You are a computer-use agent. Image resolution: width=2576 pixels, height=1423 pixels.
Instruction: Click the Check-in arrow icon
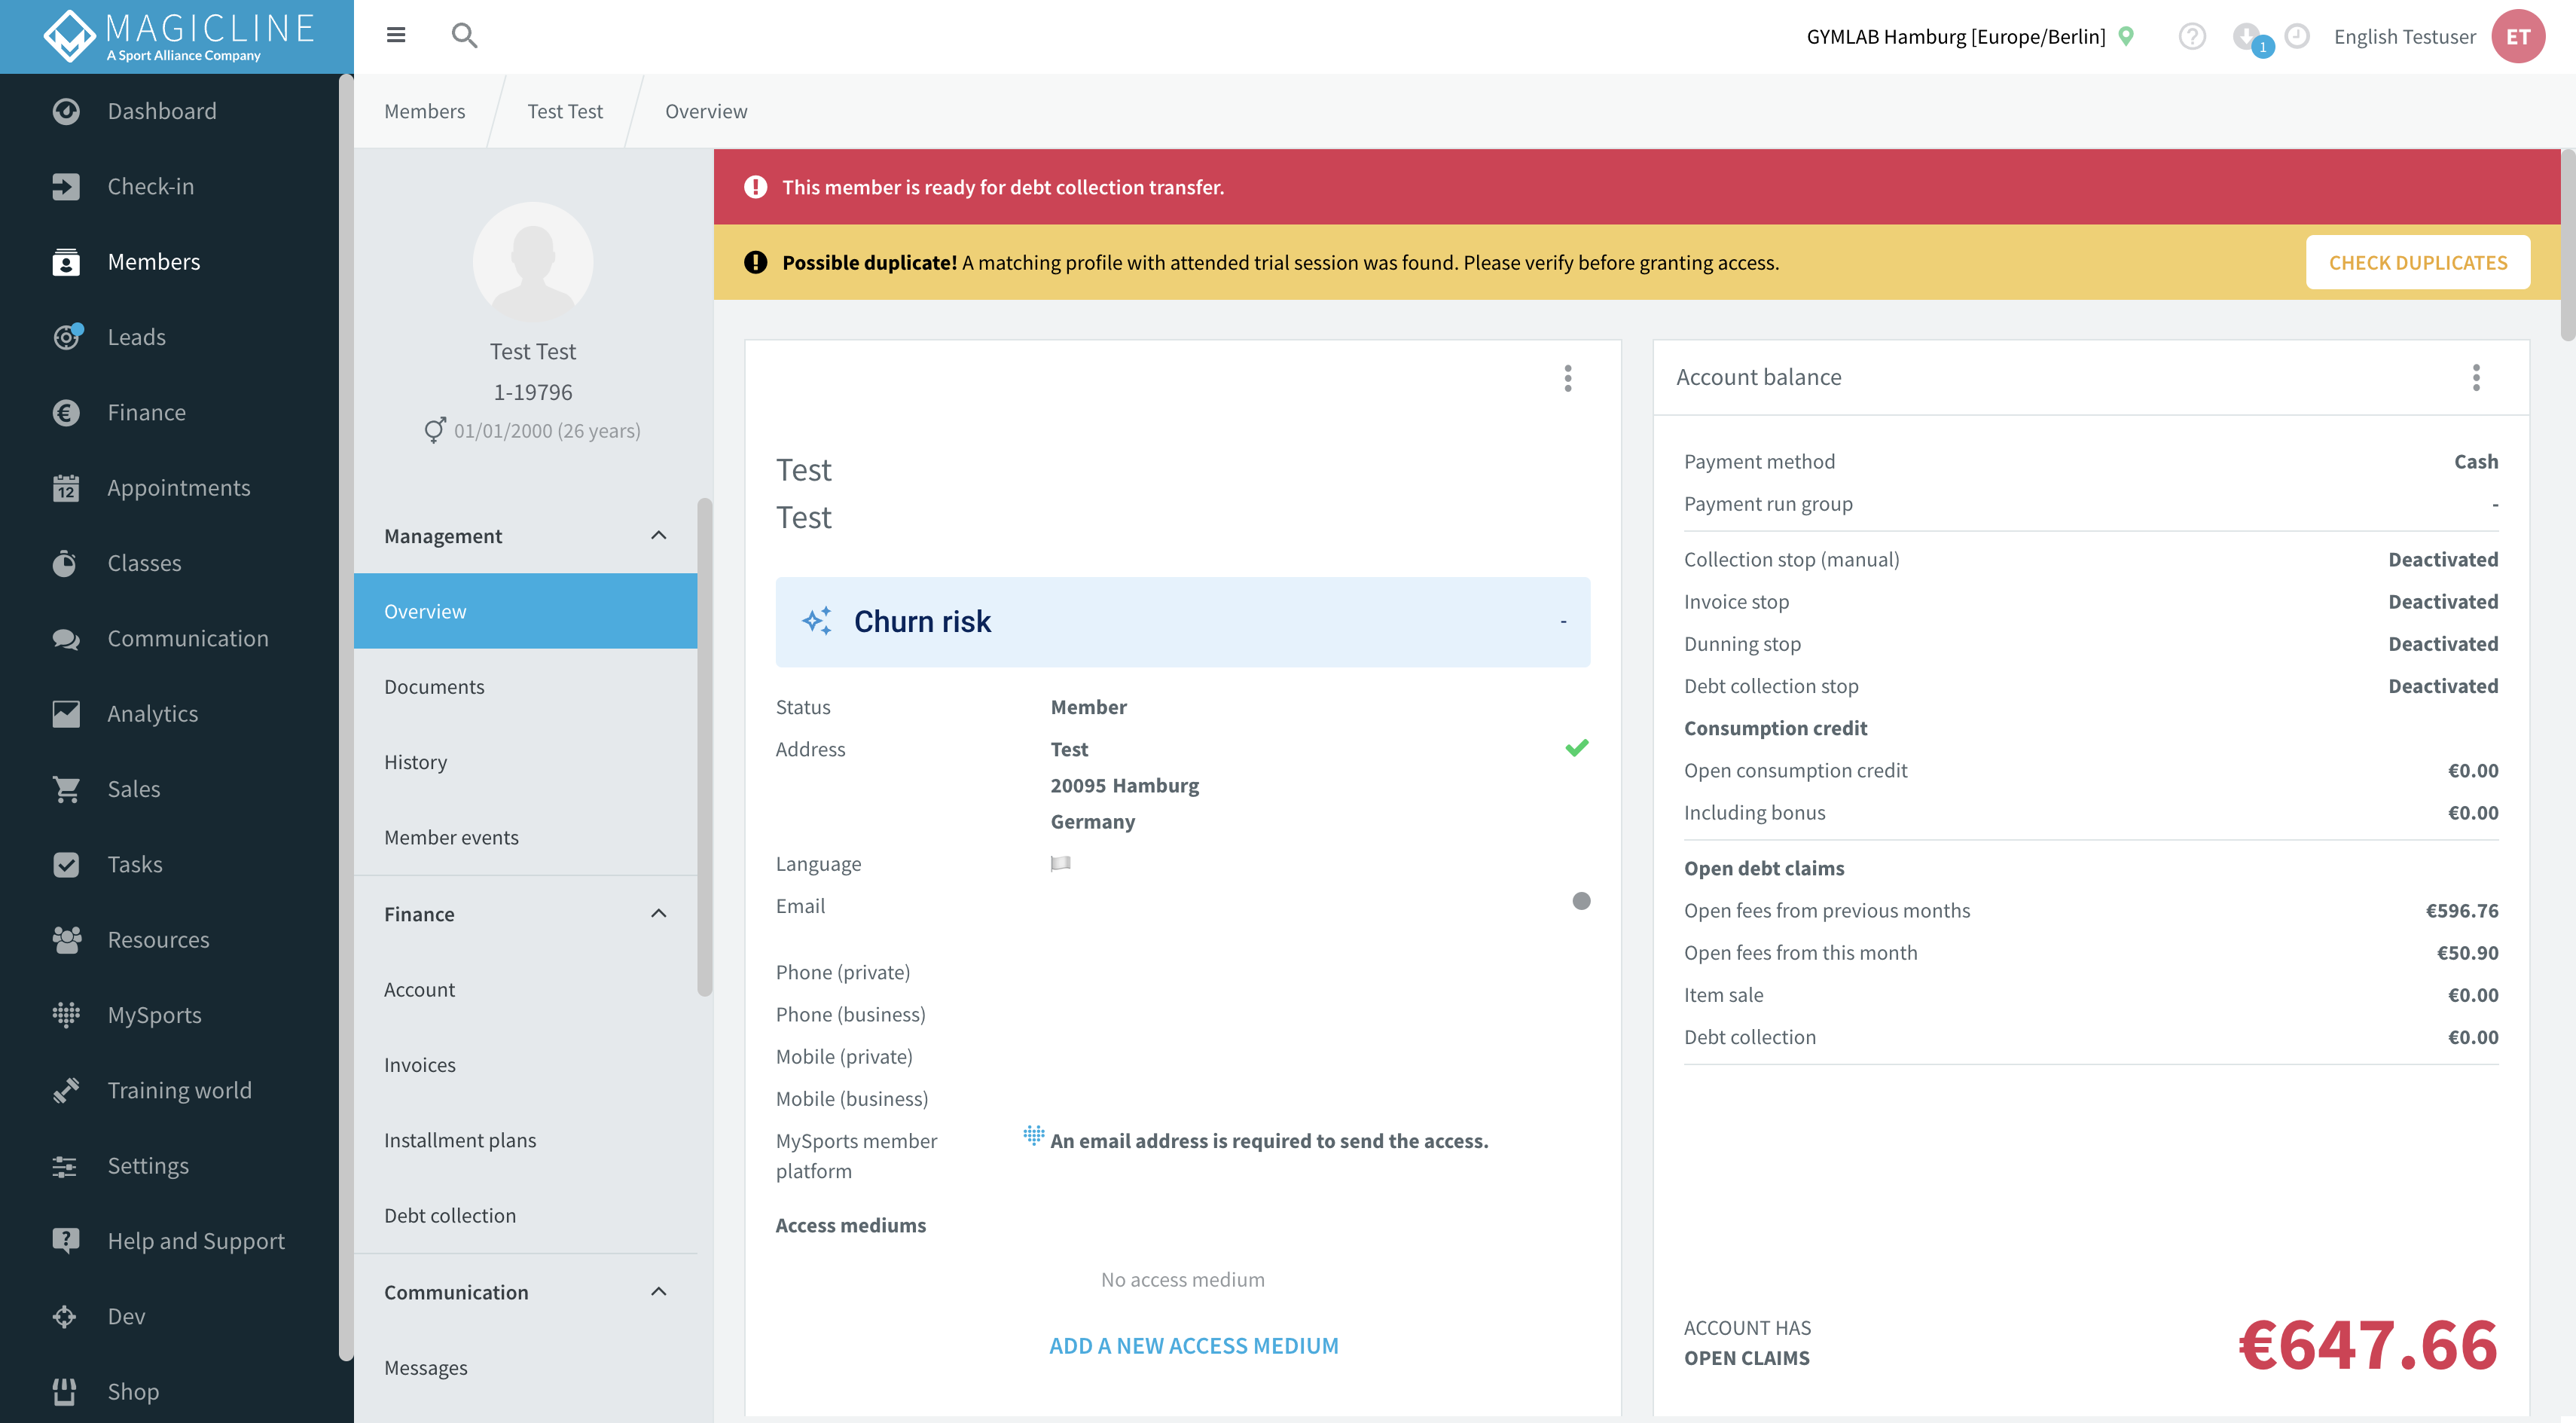tap(66, 186)
